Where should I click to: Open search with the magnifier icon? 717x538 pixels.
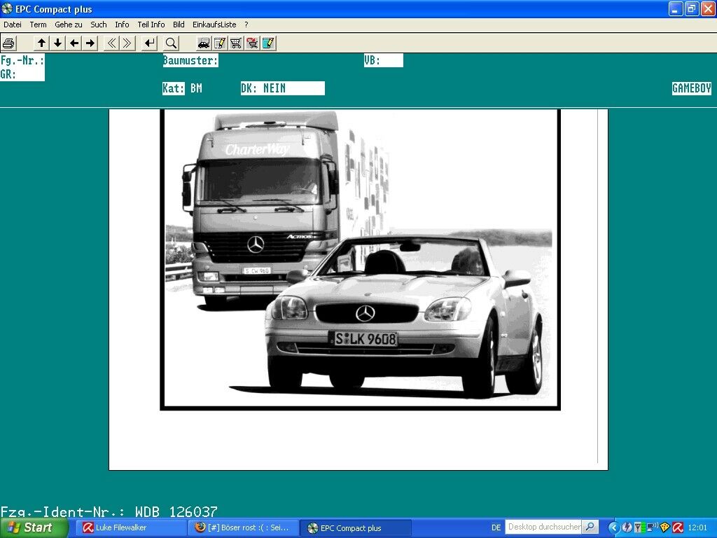point(171,43)
